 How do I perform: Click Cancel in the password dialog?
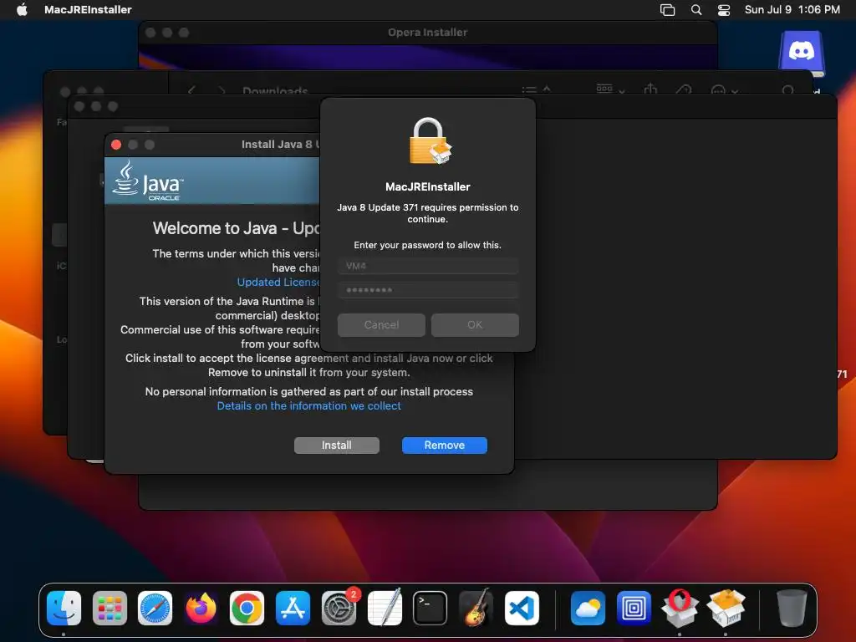(x=381, y=325)
